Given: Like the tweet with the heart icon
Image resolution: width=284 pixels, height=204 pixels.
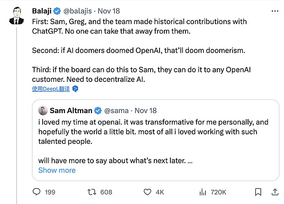Looking at the screenshot, I should (x=147, y=192).
